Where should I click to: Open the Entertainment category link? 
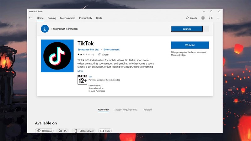click(111, 50)
